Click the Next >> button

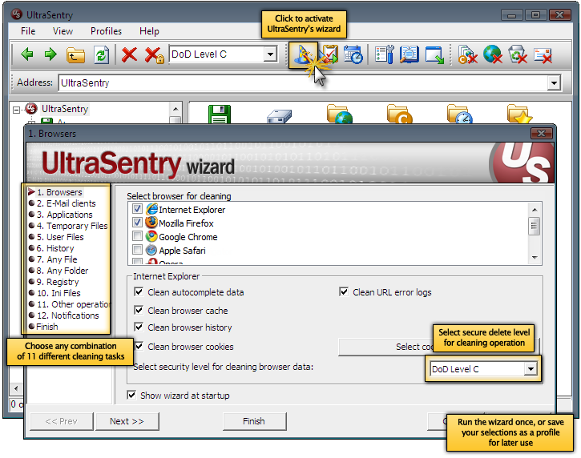[x=127, y=421]
